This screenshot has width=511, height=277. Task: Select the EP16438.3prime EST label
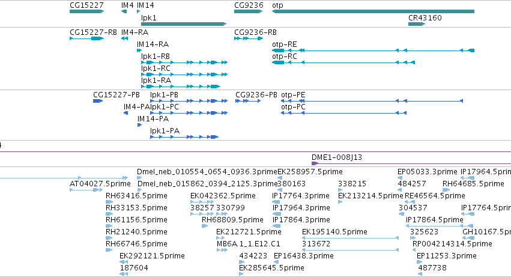coord(304,256)
